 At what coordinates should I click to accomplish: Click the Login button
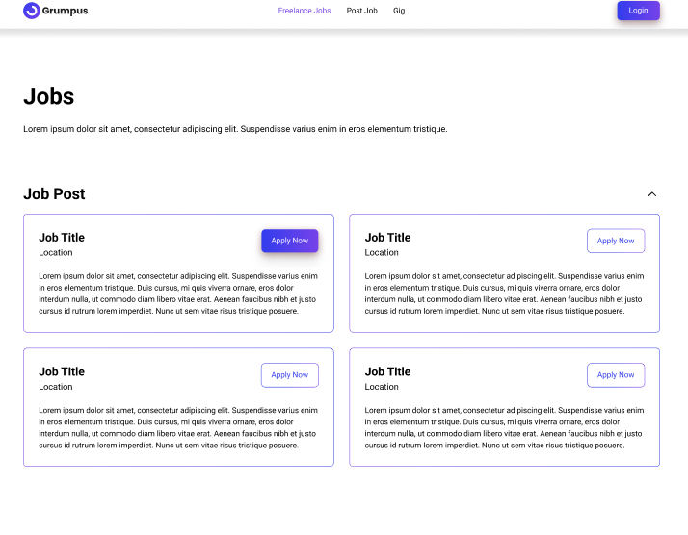[638, 11]
